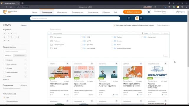Click the material search field
Viewport: 189px width, 106px height.
pyautogui.click(x=75, y=18)
